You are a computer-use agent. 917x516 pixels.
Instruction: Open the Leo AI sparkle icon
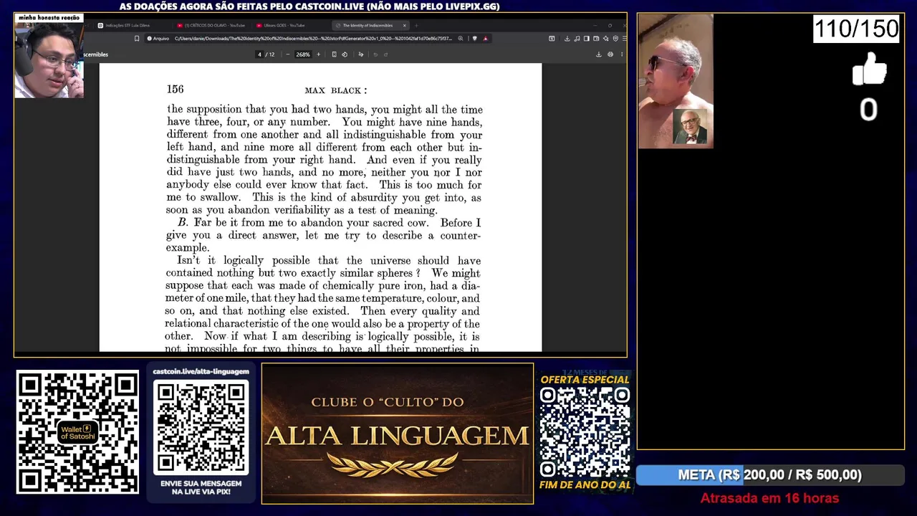606,39
